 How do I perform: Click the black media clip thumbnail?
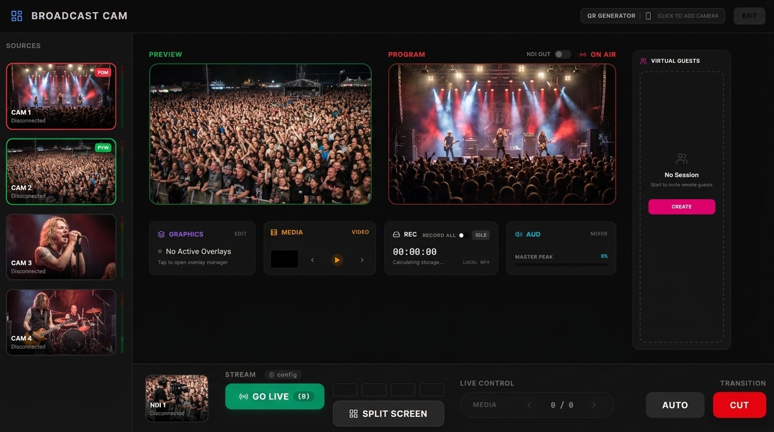(285, 259)
